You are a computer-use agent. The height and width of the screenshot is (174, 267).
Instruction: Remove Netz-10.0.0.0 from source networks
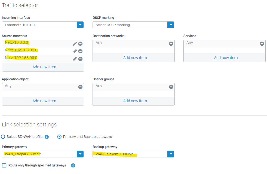click(80, 44)
